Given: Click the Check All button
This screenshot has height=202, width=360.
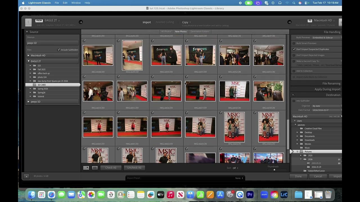Looking at the screenshot, I should tap(111, 168).
